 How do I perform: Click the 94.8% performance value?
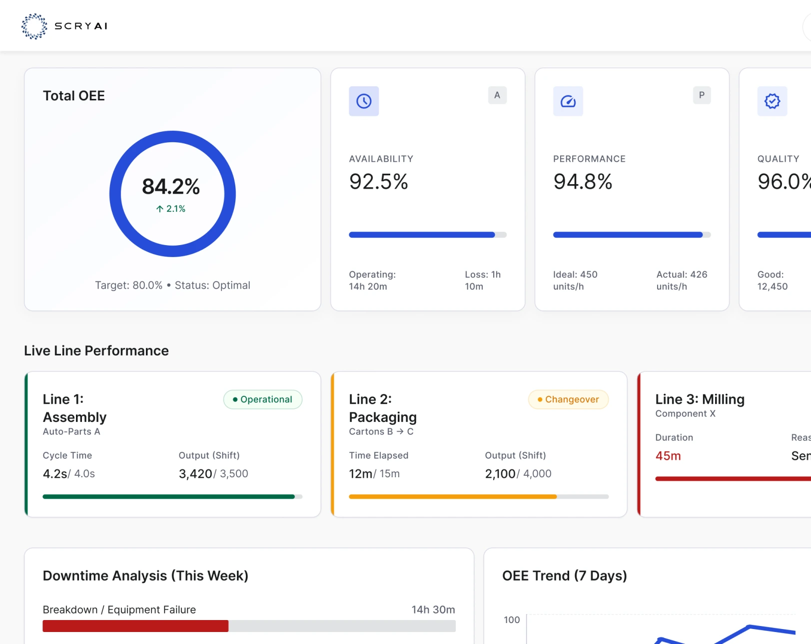583,182
